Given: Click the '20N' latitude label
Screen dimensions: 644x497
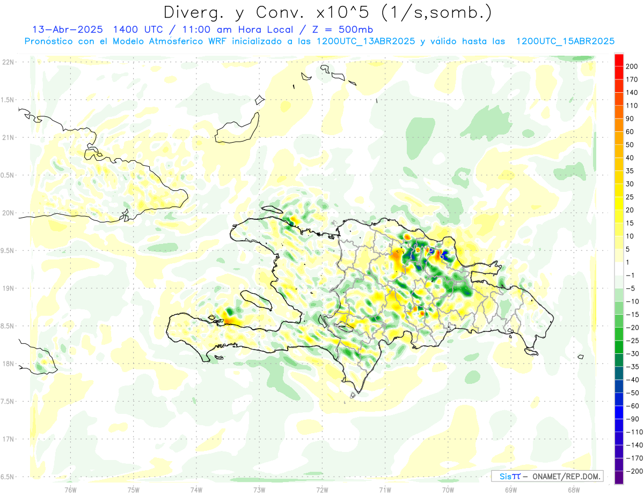Looking at the screenshot, I should [x=8, y=213].
